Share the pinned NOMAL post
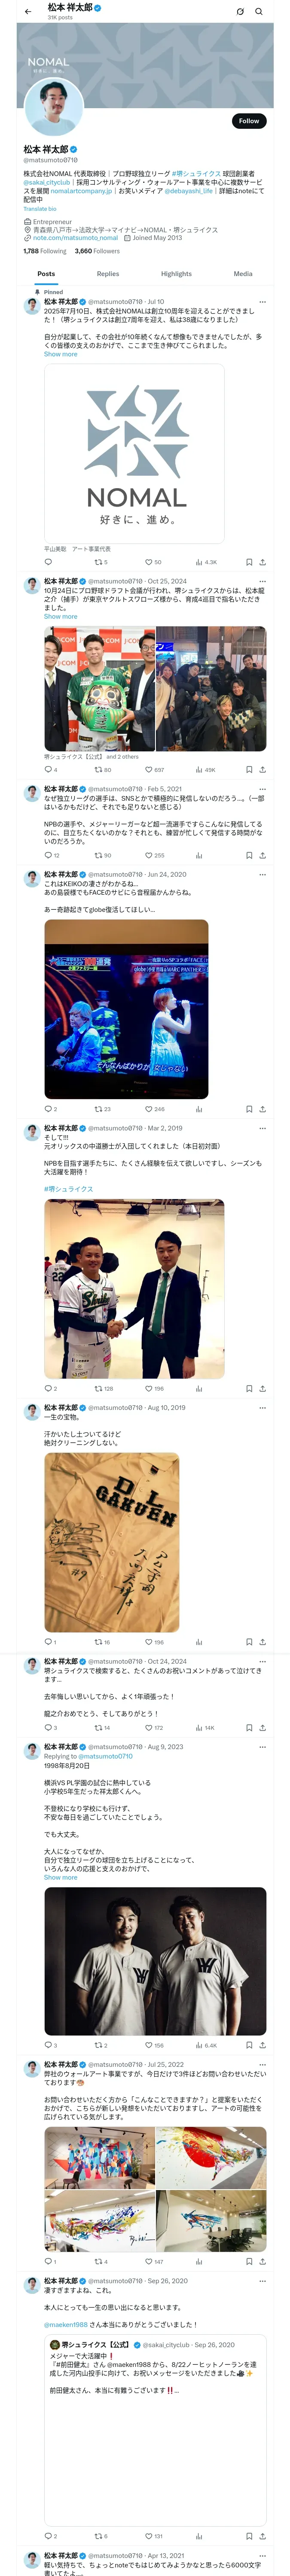The image size is (290, 2576). point(263,562)
